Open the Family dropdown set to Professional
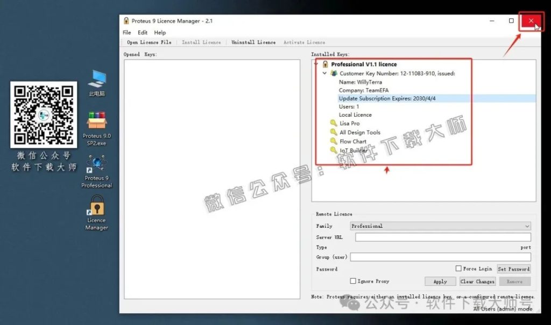The height and width of the screenshot is (325, 551). coord(440,226)
